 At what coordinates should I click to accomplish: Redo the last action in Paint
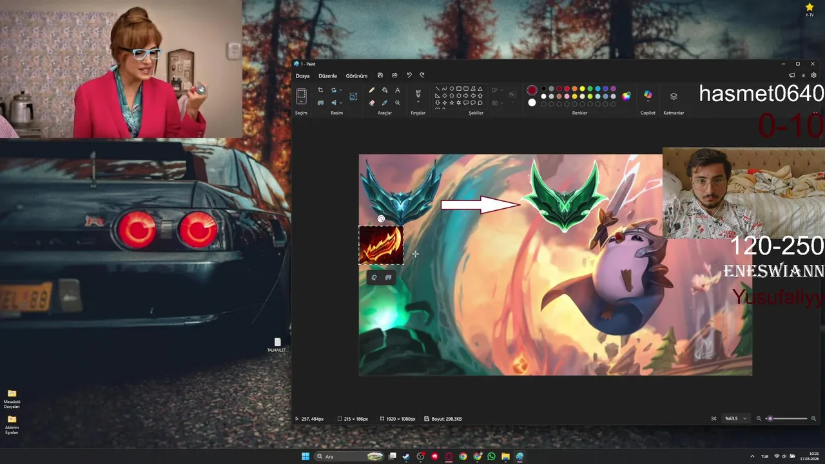click(422, 75)
